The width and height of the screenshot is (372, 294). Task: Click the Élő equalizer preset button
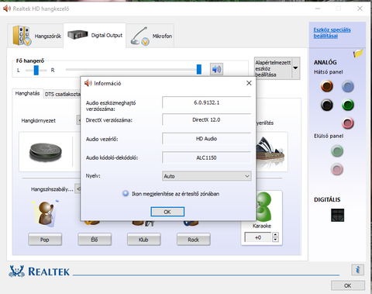coord(95,240)
